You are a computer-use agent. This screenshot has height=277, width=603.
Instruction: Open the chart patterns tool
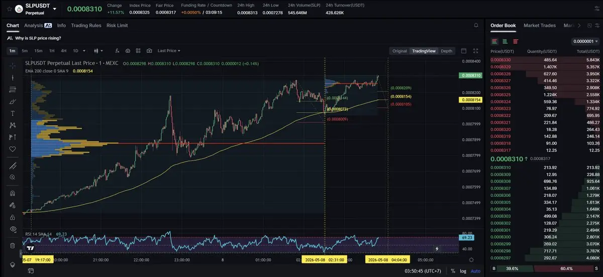click(13, 125)
